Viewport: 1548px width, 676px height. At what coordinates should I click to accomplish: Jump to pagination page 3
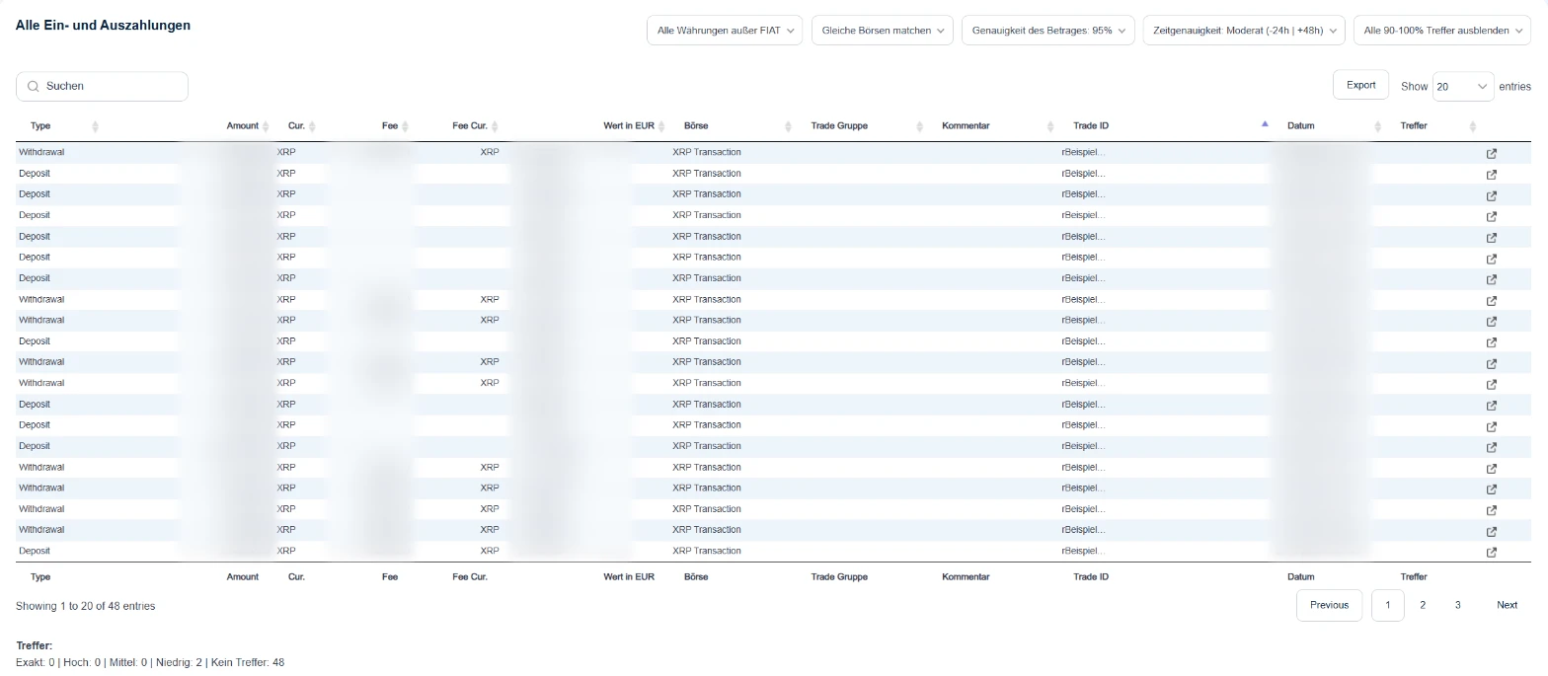pyautogui.click(x=1457, y=605)
